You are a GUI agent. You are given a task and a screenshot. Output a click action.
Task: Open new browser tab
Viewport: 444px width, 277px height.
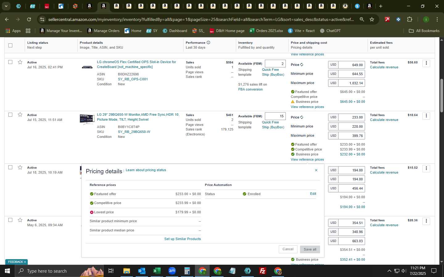pyautogui.click(x=381, y=6)
